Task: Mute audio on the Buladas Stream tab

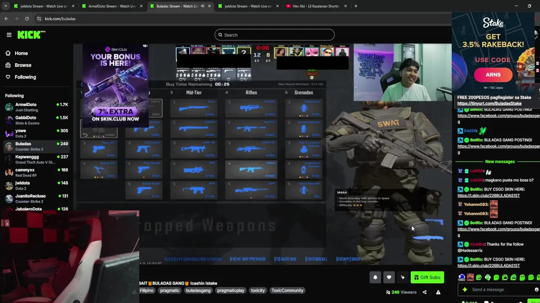Action: [202, 6]
